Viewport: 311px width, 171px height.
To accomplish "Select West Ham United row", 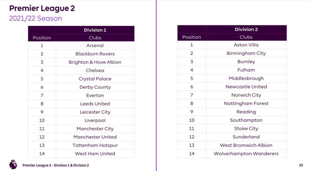I will pyautogui.click(x=95, y=154).
